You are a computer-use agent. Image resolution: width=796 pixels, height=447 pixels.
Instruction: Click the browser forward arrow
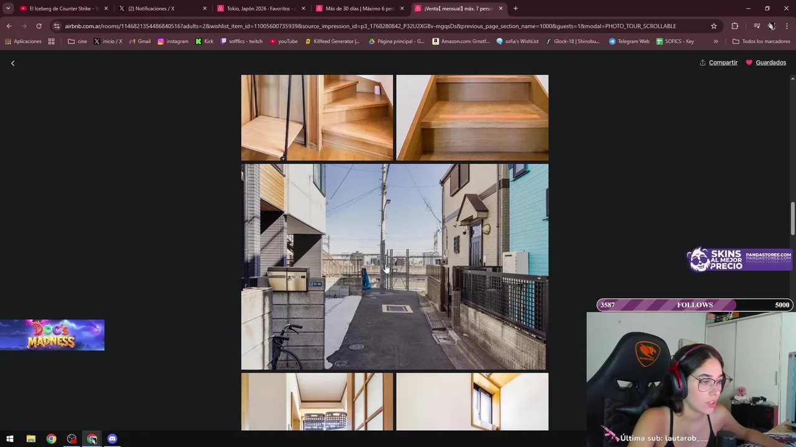click(24, 26)
